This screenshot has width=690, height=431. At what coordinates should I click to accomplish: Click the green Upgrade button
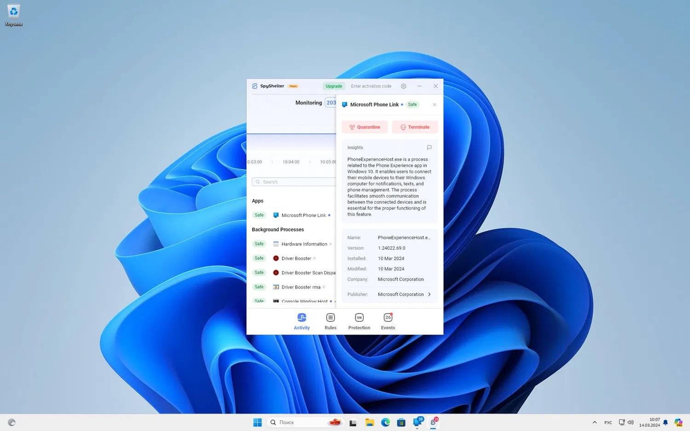[x=334, y=86]
